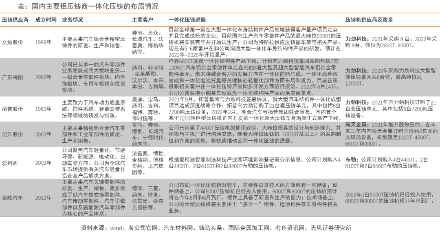
Task: Click 拓普股份 business description about 汽车动力底盘系统
Action: [x=93, y=109]
